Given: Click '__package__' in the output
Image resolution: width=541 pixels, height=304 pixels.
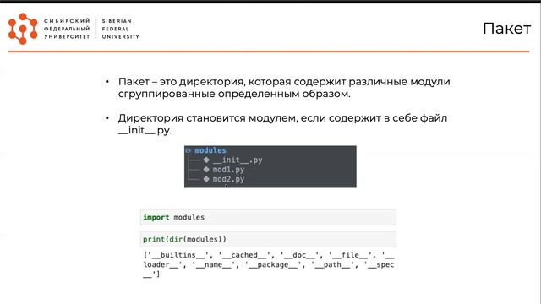Looking at the screenshot, I should (x=272, y=264).
